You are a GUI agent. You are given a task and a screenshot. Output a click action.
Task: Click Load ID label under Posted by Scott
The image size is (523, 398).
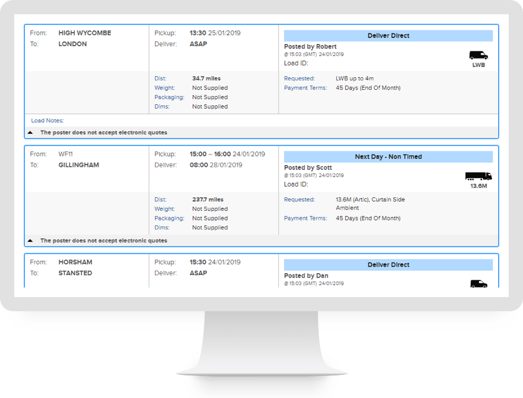296,184
